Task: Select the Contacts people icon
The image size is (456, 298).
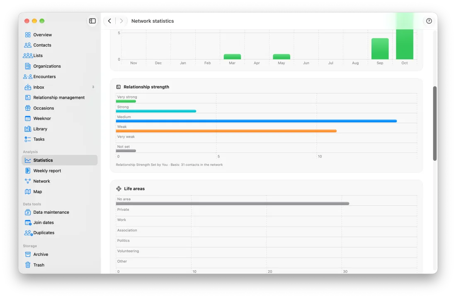Action: tap(28, 45)
